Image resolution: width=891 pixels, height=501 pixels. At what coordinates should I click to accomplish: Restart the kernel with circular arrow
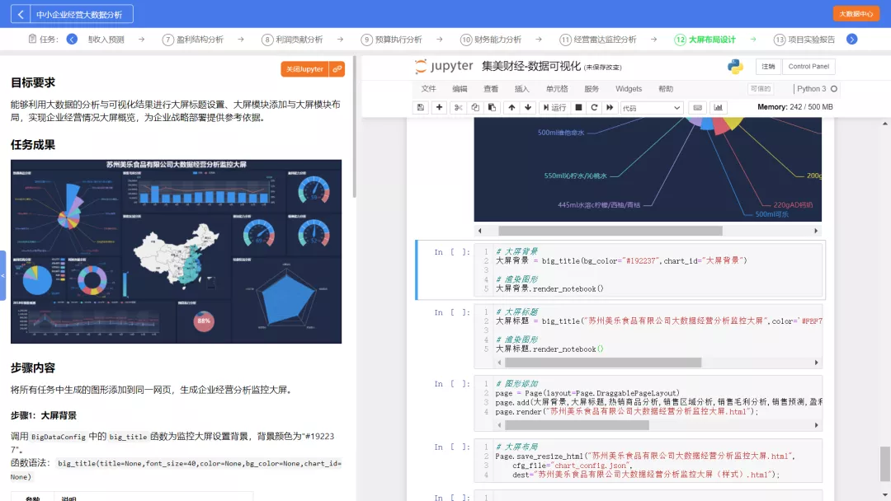point(595,107)
